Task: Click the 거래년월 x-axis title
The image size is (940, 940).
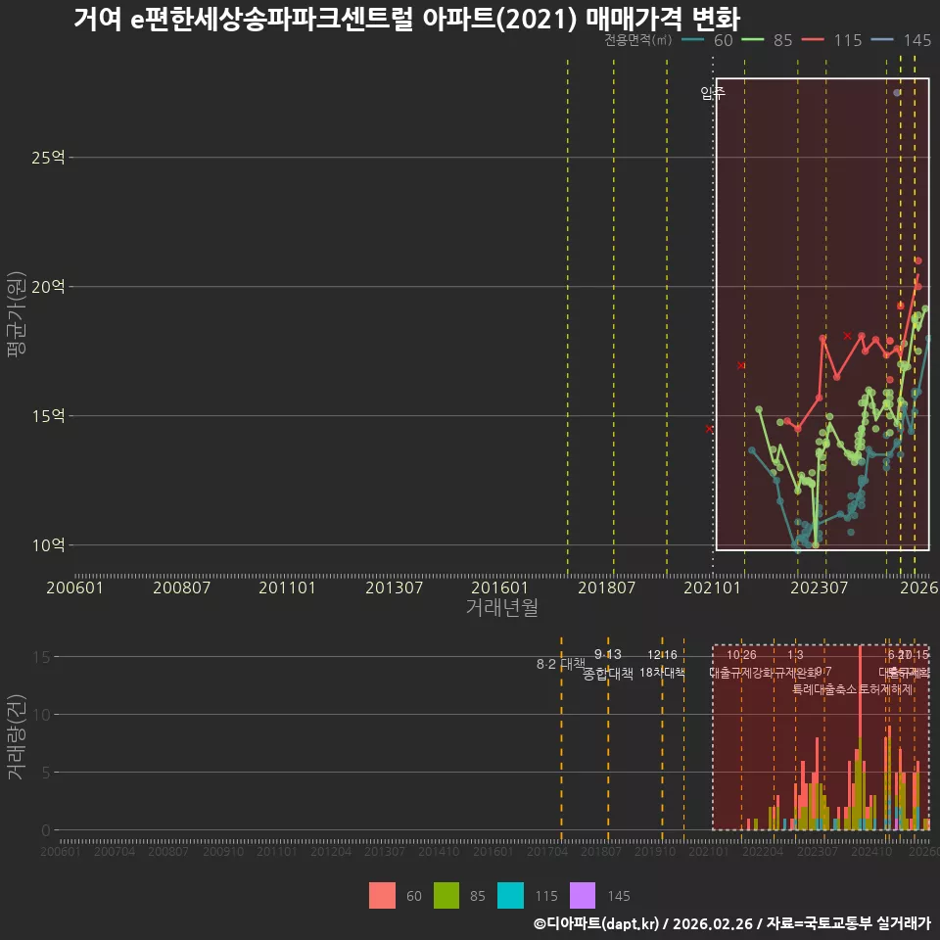Action: (501, 607)
